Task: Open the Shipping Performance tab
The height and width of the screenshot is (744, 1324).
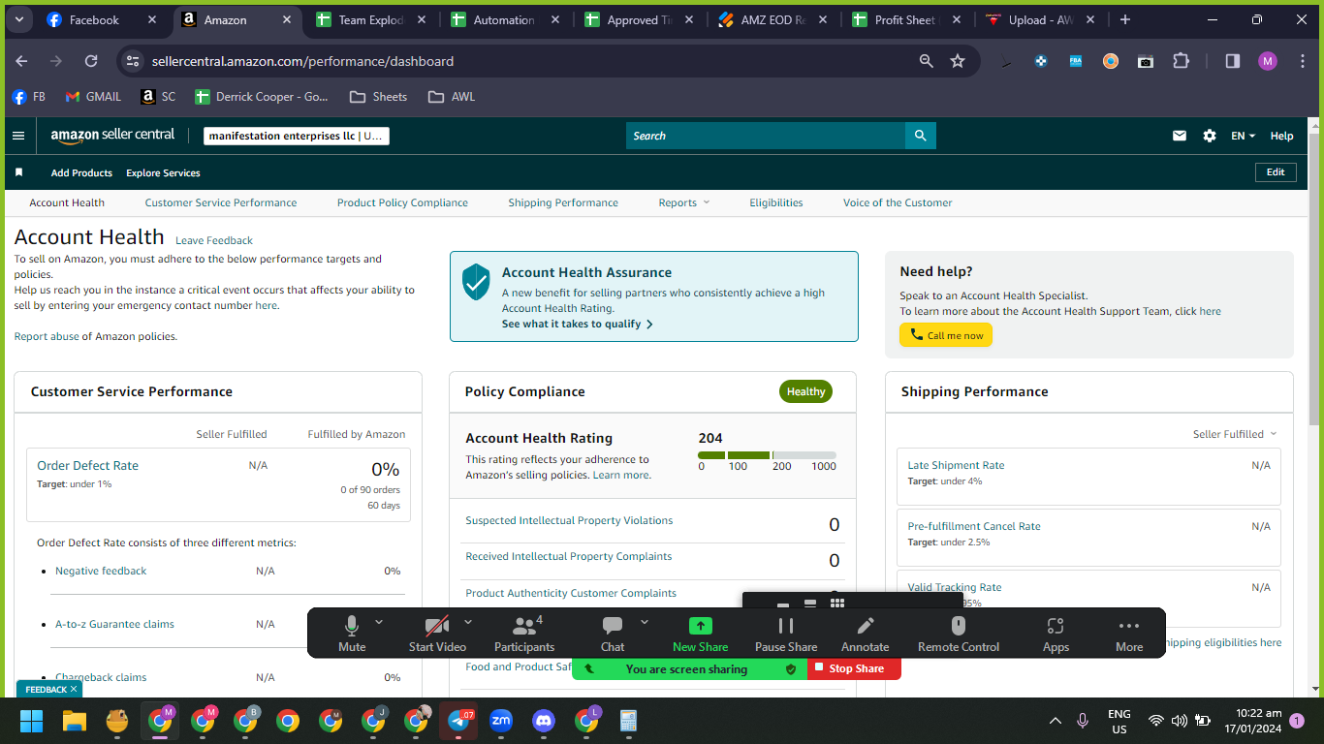Action: click(563, 202)
